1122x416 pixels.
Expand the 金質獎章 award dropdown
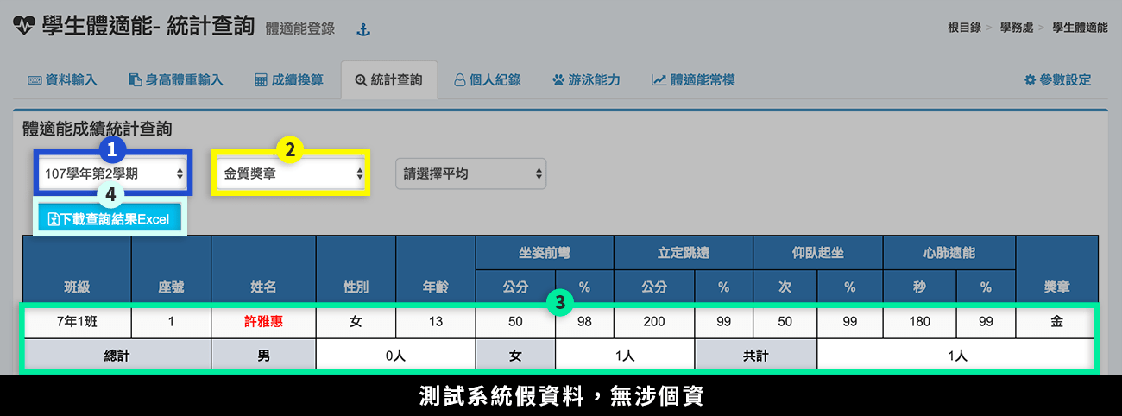point(293,173)
